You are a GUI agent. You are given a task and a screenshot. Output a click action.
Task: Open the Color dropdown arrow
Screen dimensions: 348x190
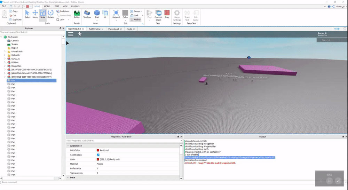[x=125, y=20]
